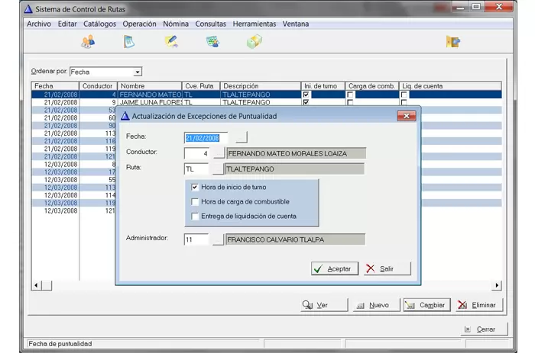This screenshot has height=353, width=535.
Task: Click the horizontal scrollbar right arrow
Action: pos(497,285)
